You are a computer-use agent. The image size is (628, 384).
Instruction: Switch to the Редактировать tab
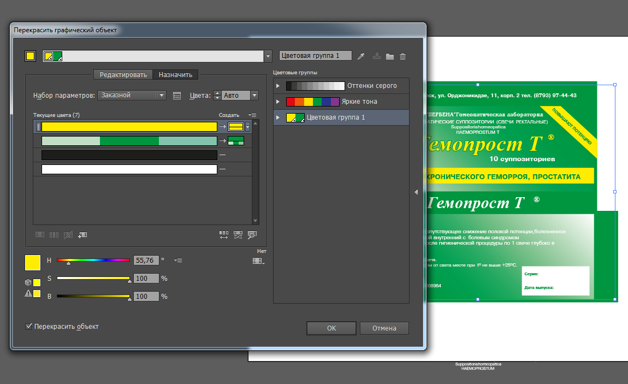point(123,74)
